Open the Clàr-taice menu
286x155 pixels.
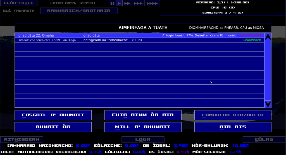click(18, 3)
